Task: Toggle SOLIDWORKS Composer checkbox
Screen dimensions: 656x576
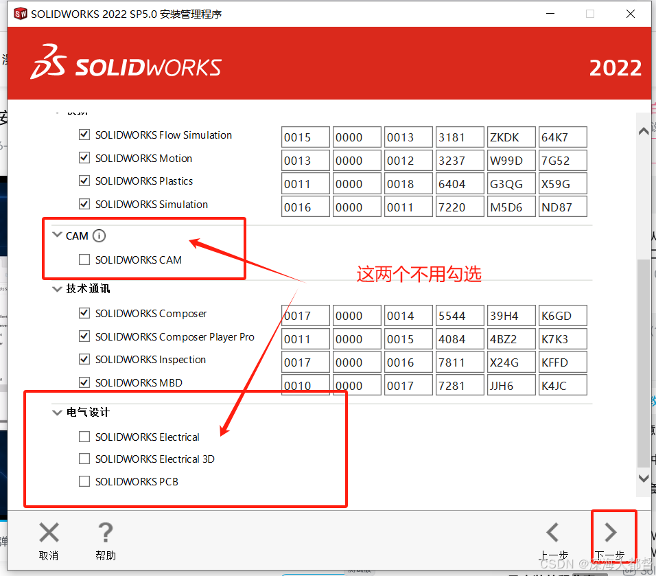Action: 84,313
